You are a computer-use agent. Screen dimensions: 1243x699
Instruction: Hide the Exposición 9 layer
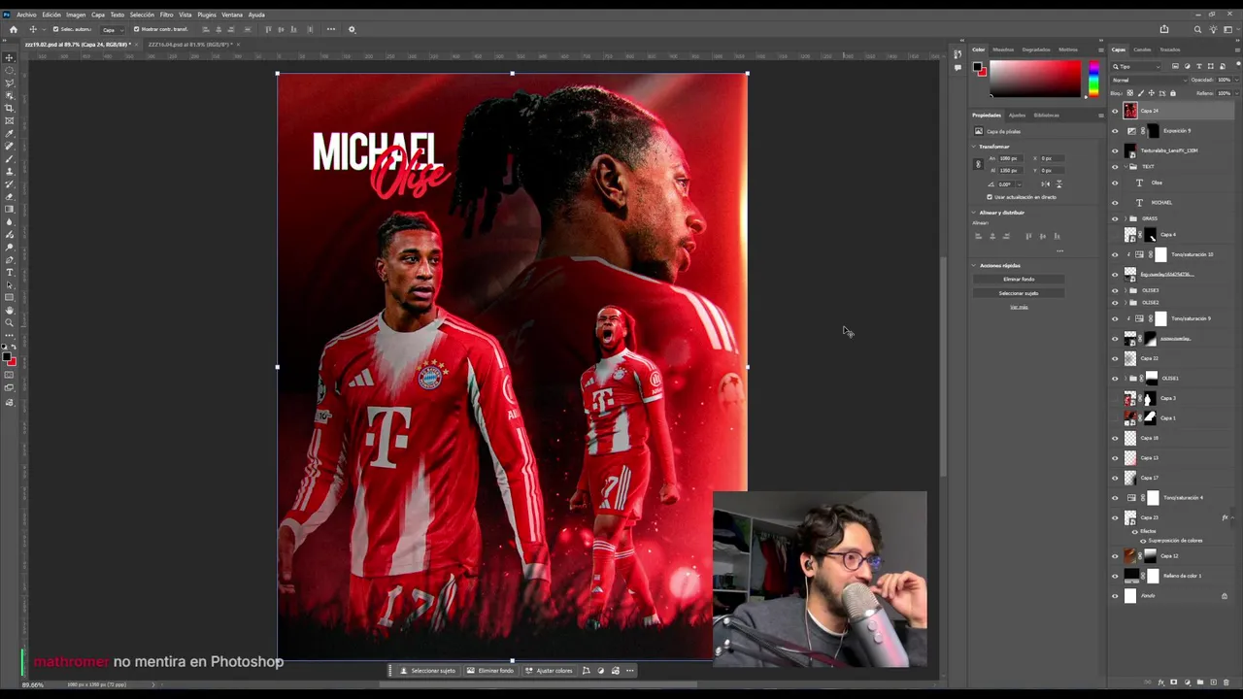tap(1115, 131)
